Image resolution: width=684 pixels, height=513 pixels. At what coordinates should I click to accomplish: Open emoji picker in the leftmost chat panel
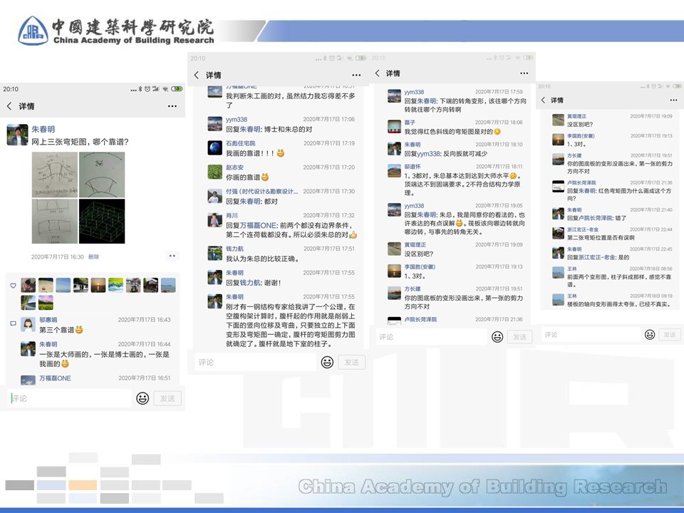point(142,398)
